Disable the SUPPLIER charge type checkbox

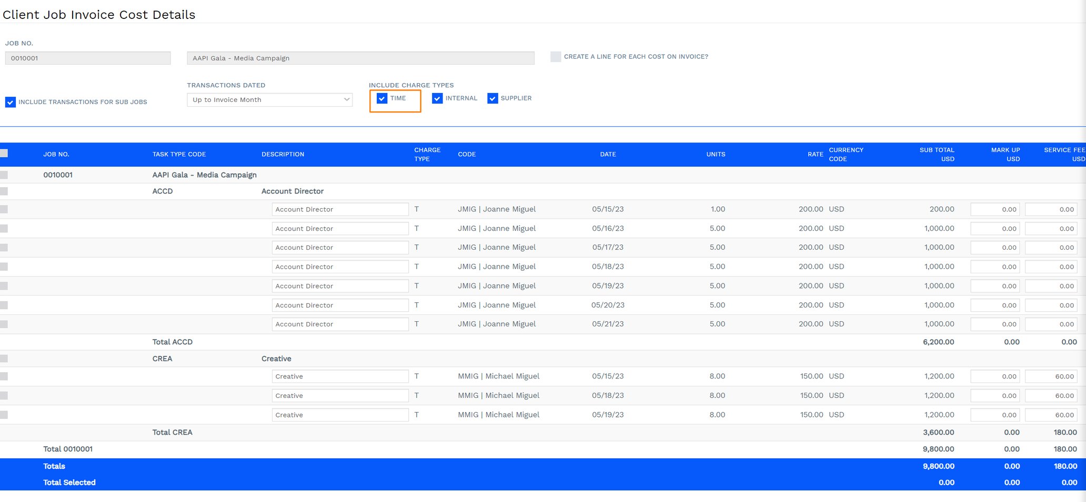(x=492, y=98)
